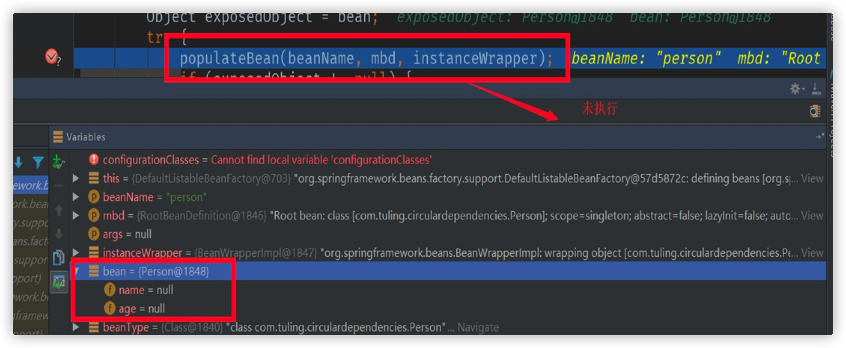846x348 pixels.
Task: Expand the mbd variable node
Action: coord(75,215)
